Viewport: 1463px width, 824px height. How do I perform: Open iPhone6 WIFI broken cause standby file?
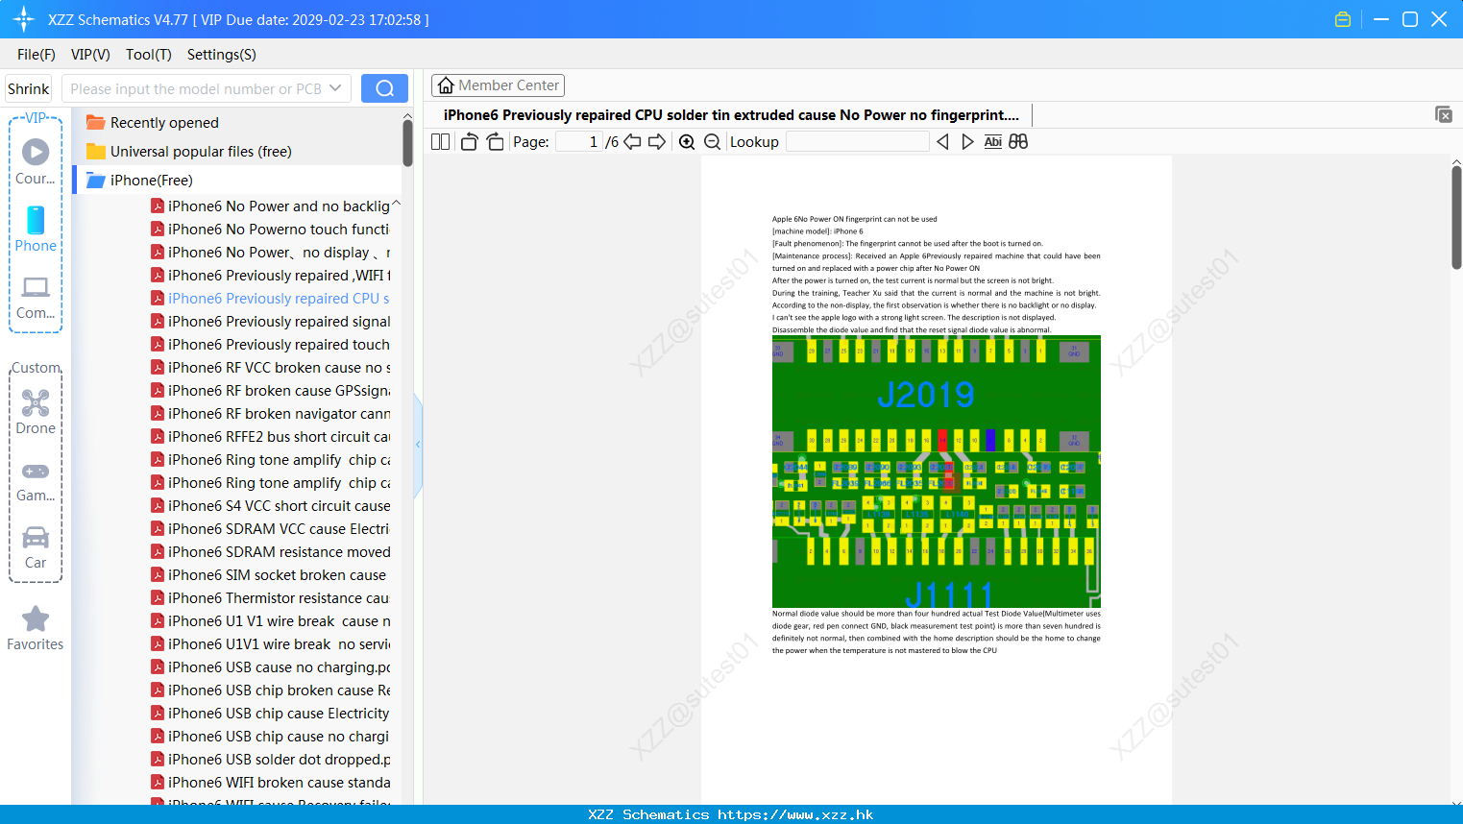coord(270,783)
